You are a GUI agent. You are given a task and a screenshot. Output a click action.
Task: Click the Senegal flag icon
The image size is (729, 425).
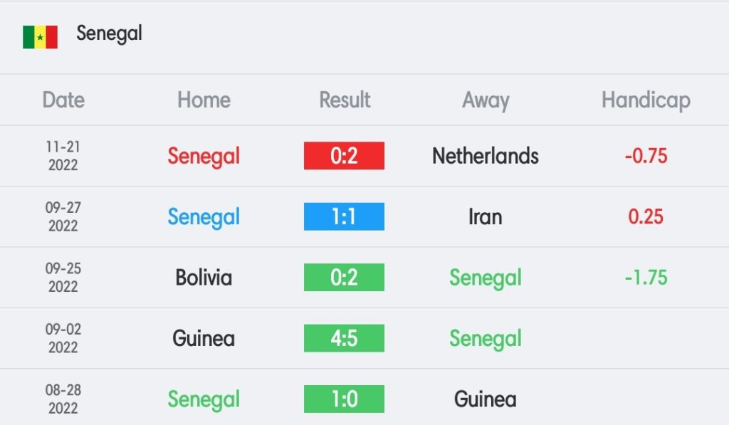tap(40, 37)
